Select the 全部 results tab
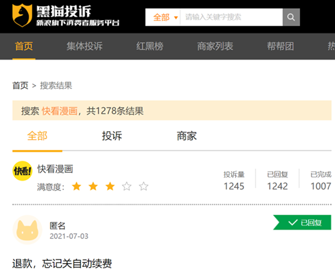This screenshot has width=335, height=271. (x=38, y=136)
